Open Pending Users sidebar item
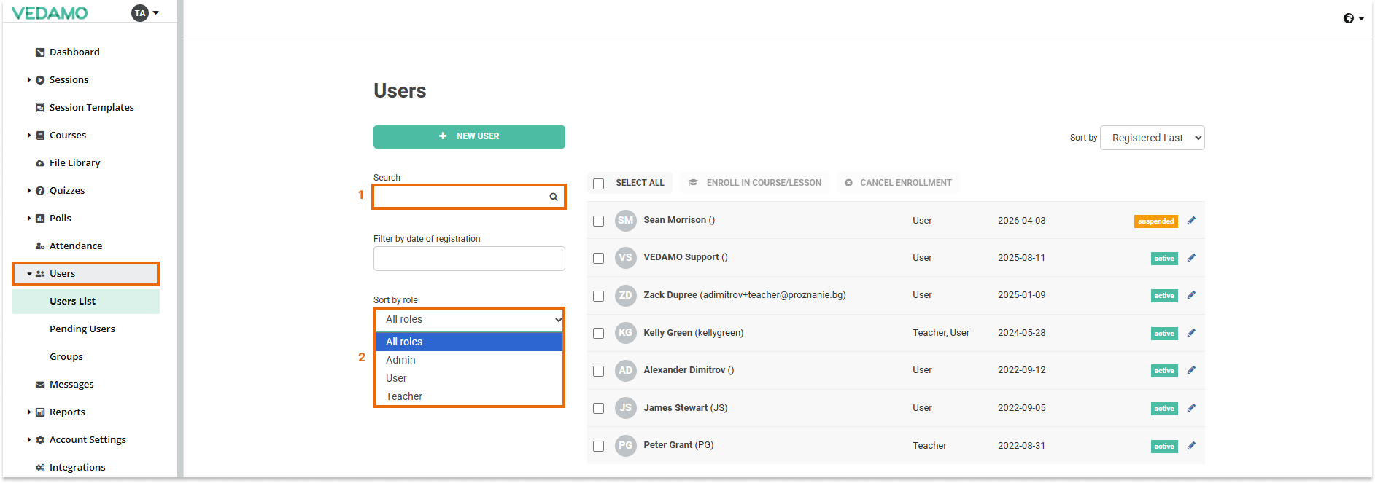The width and height of the screenshot is (1375, 483). (x=82, y=329)
